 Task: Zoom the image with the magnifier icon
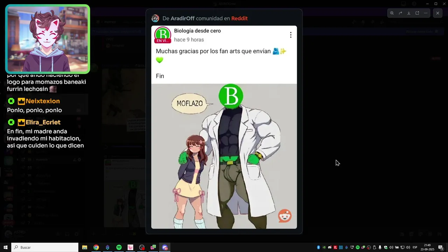click(x=392, y=13)
